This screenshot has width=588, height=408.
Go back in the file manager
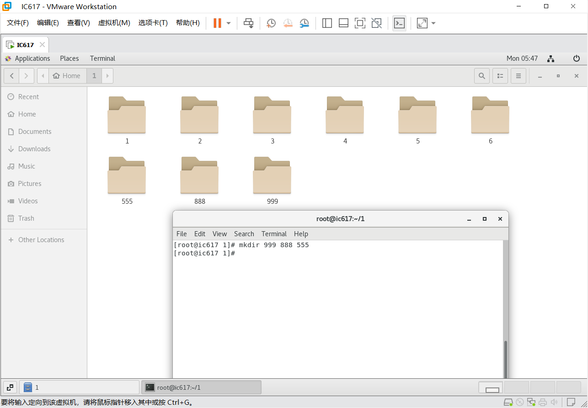(11, 76)
